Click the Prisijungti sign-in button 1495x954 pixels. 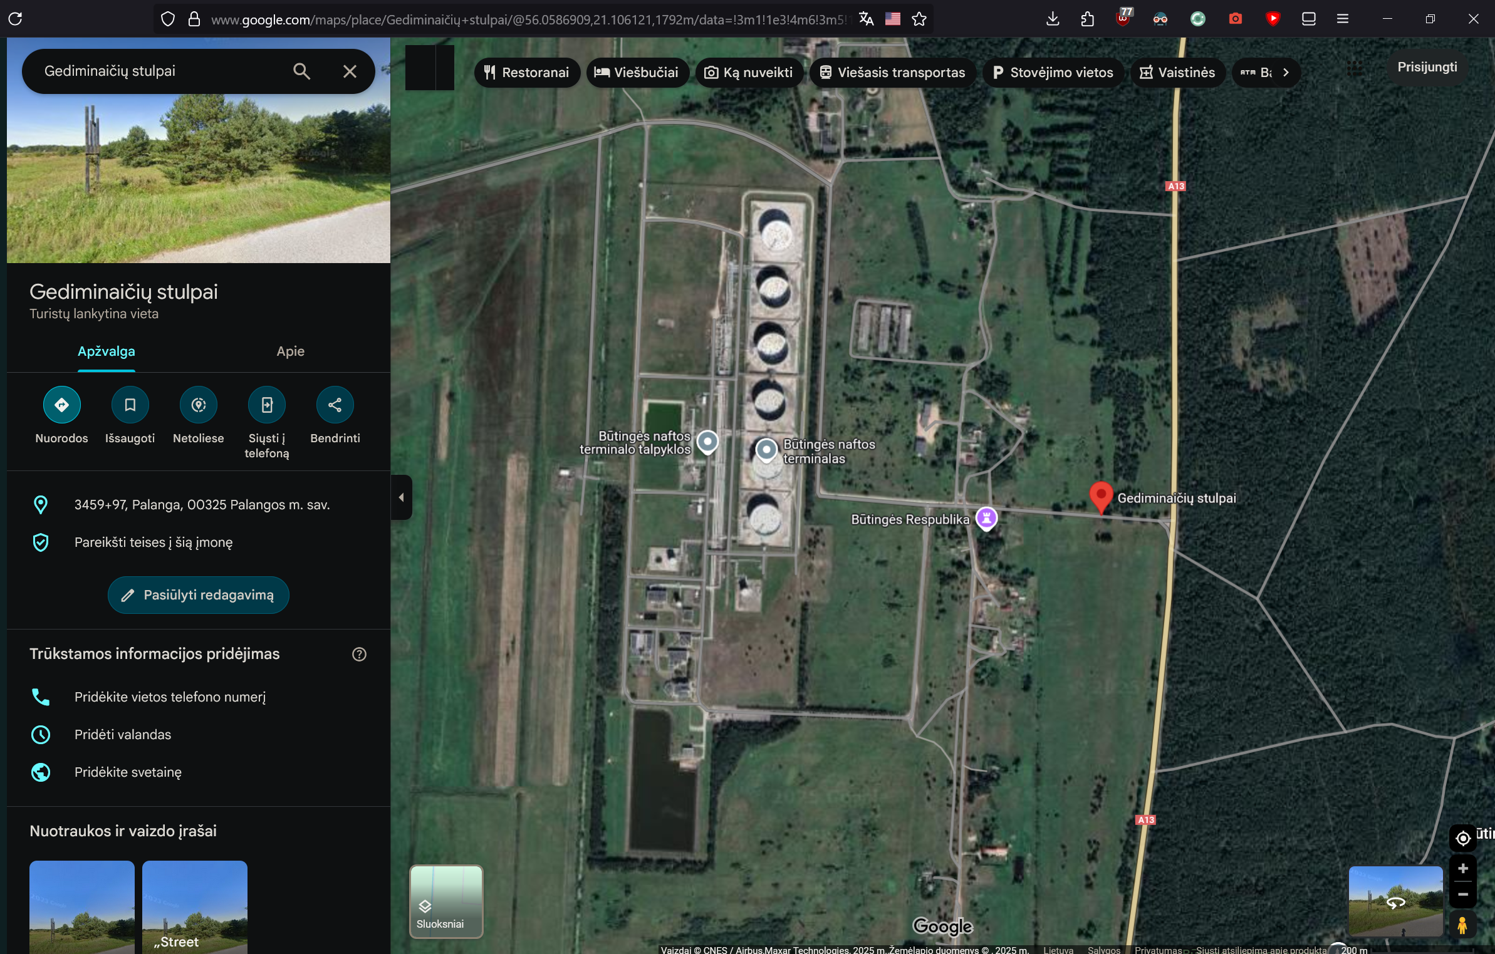point(1427,67)
